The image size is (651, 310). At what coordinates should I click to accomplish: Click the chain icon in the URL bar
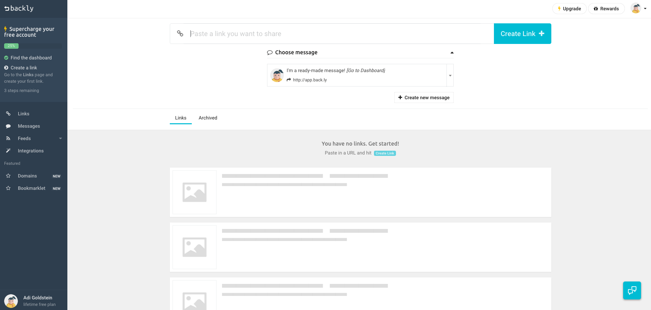pyautogui.click(x=180, y=33)
